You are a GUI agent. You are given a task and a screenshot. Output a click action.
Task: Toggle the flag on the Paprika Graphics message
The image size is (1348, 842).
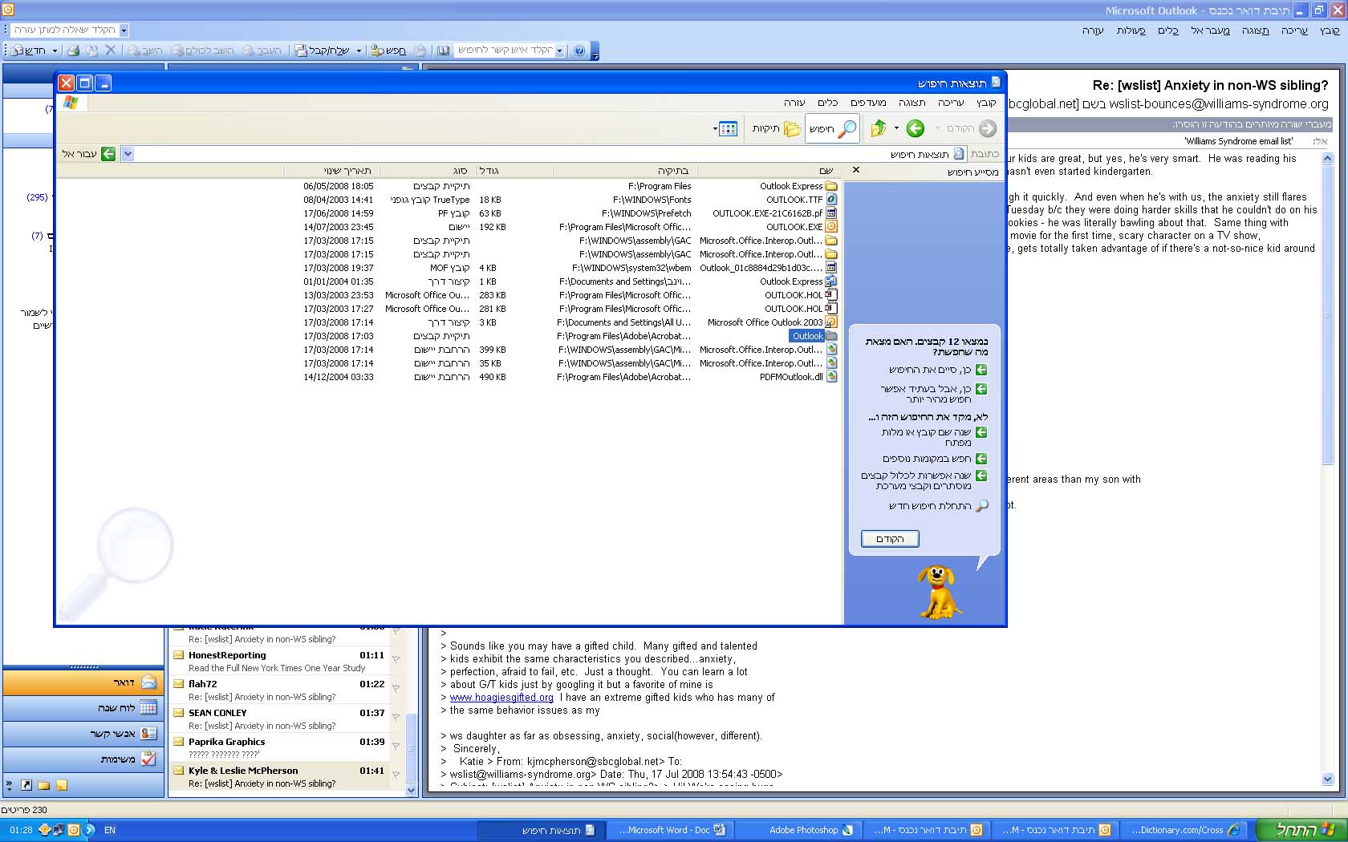[x=396, y=747]
